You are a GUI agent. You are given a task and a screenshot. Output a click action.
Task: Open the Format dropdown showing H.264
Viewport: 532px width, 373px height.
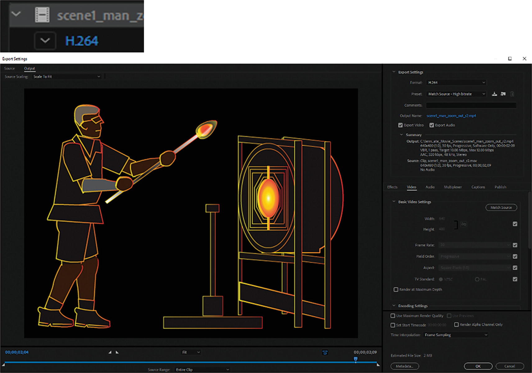tap(456, 82)
